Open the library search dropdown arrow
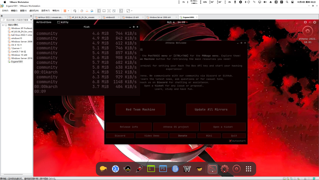 point(31,20)
